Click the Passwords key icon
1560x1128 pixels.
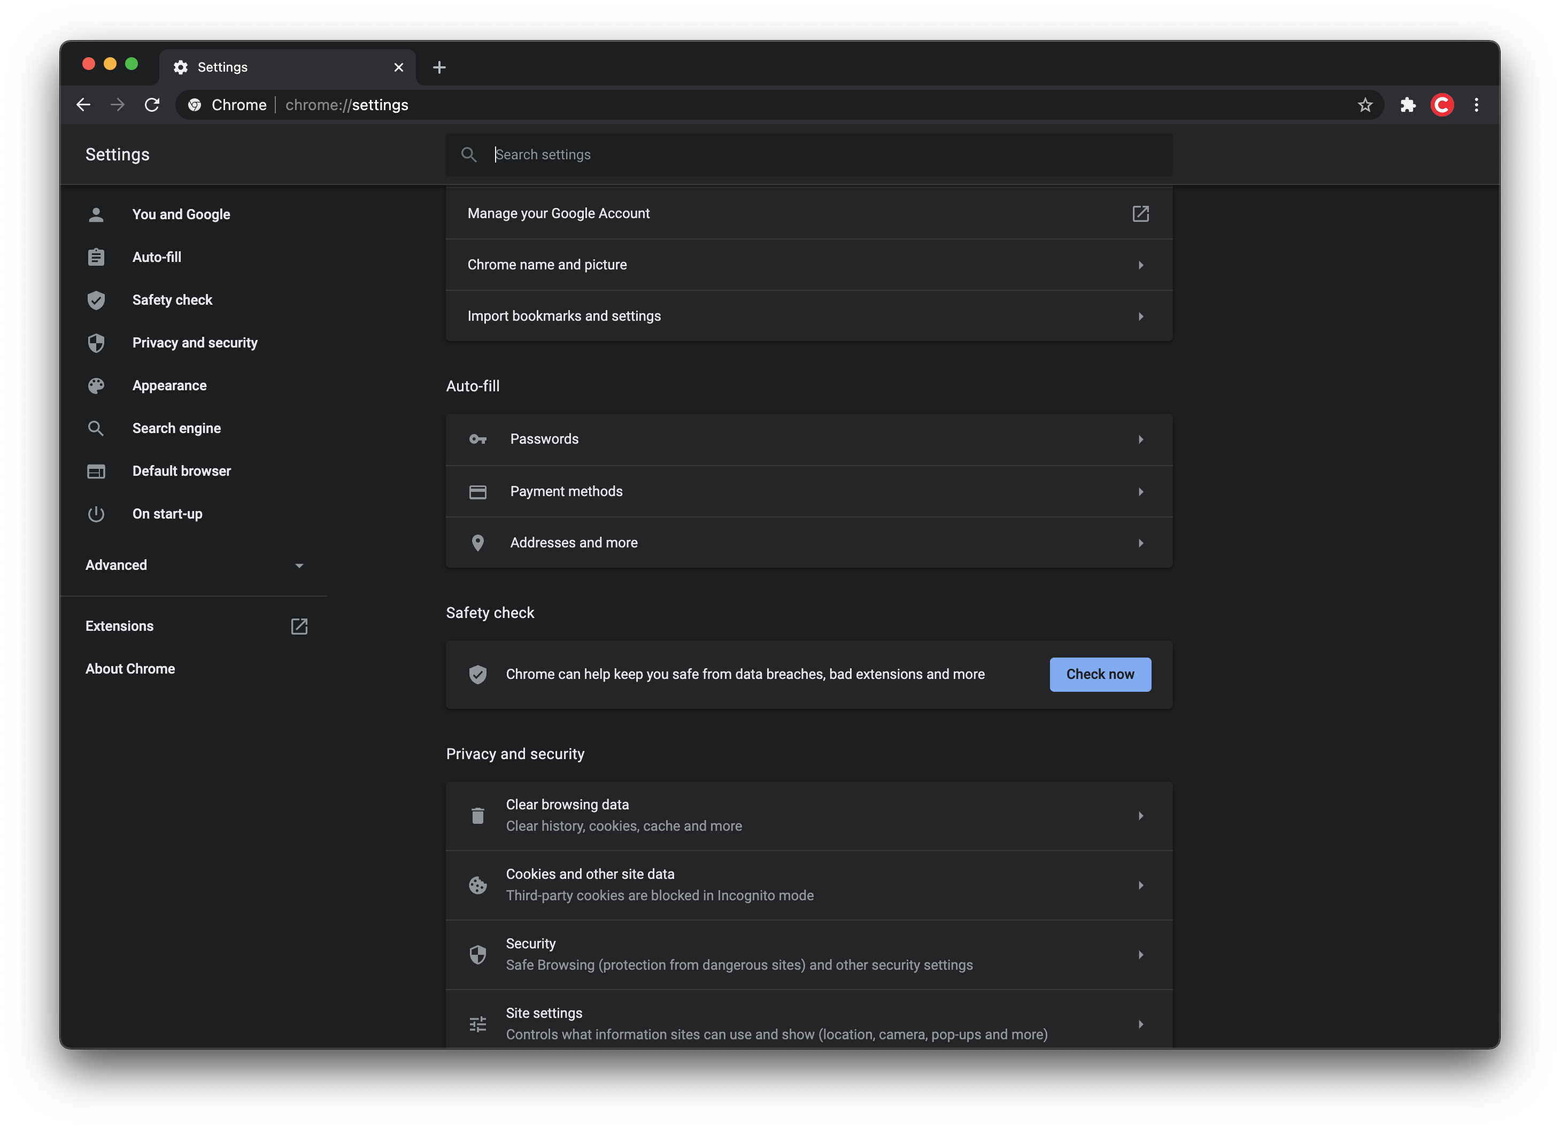coord(477,439)
